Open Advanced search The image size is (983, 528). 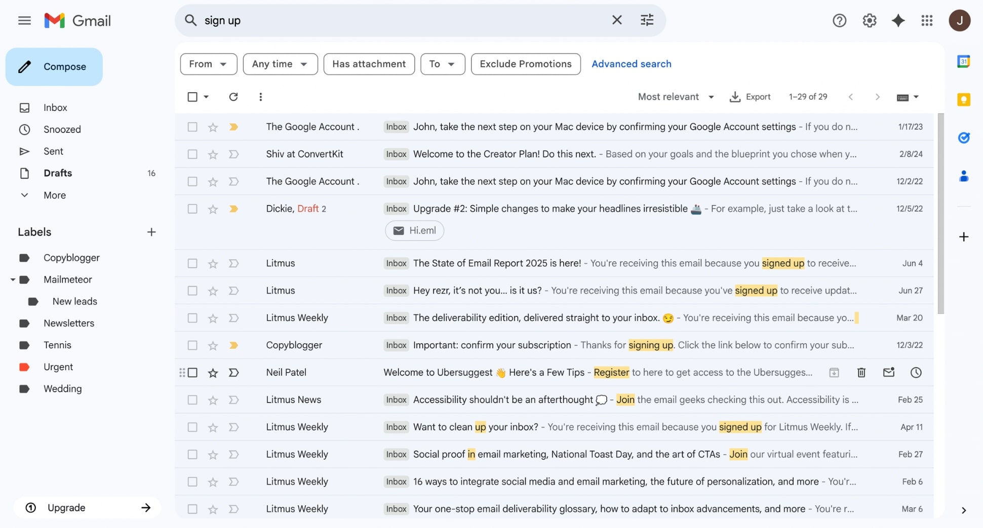[631, 64]
